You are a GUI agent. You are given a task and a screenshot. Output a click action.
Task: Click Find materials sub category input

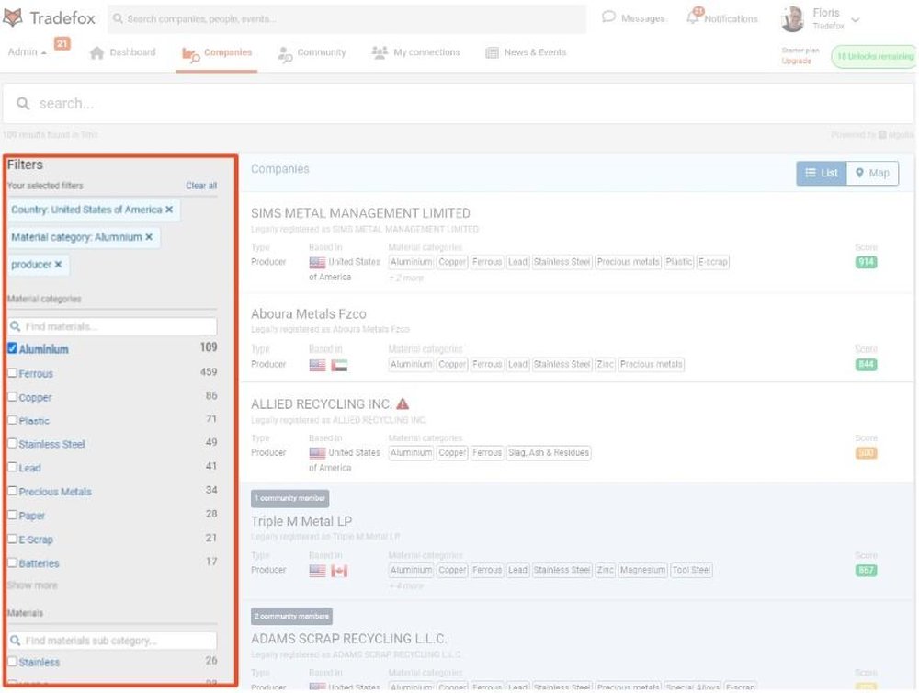[112, 641]
